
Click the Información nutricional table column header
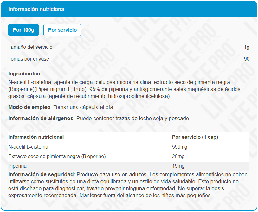(36, 137)
